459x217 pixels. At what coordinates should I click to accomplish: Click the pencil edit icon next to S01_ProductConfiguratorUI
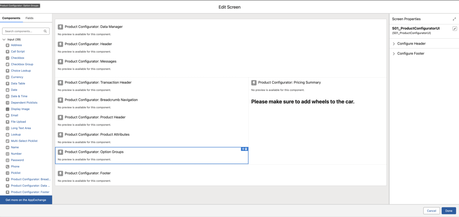pyautogui.click(x=455, y=28)
